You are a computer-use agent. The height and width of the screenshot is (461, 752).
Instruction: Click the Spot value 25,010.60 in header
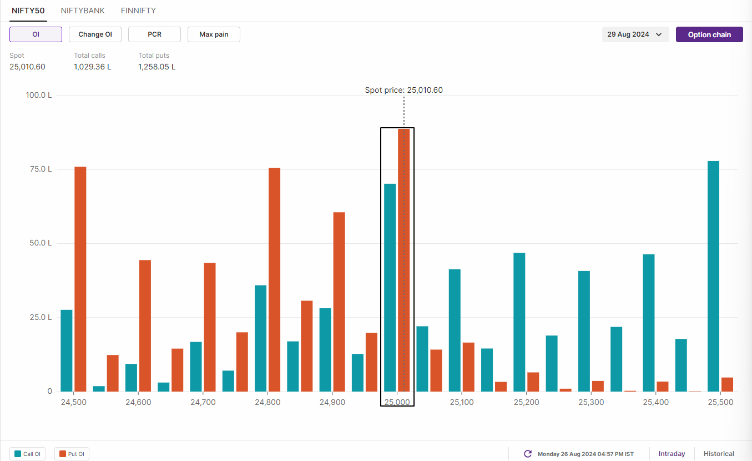point(27,67)
